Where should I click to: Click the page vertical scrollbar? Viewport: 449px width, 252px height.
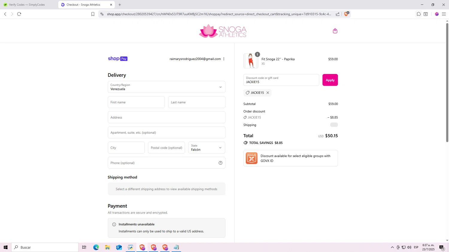[447, 82]
